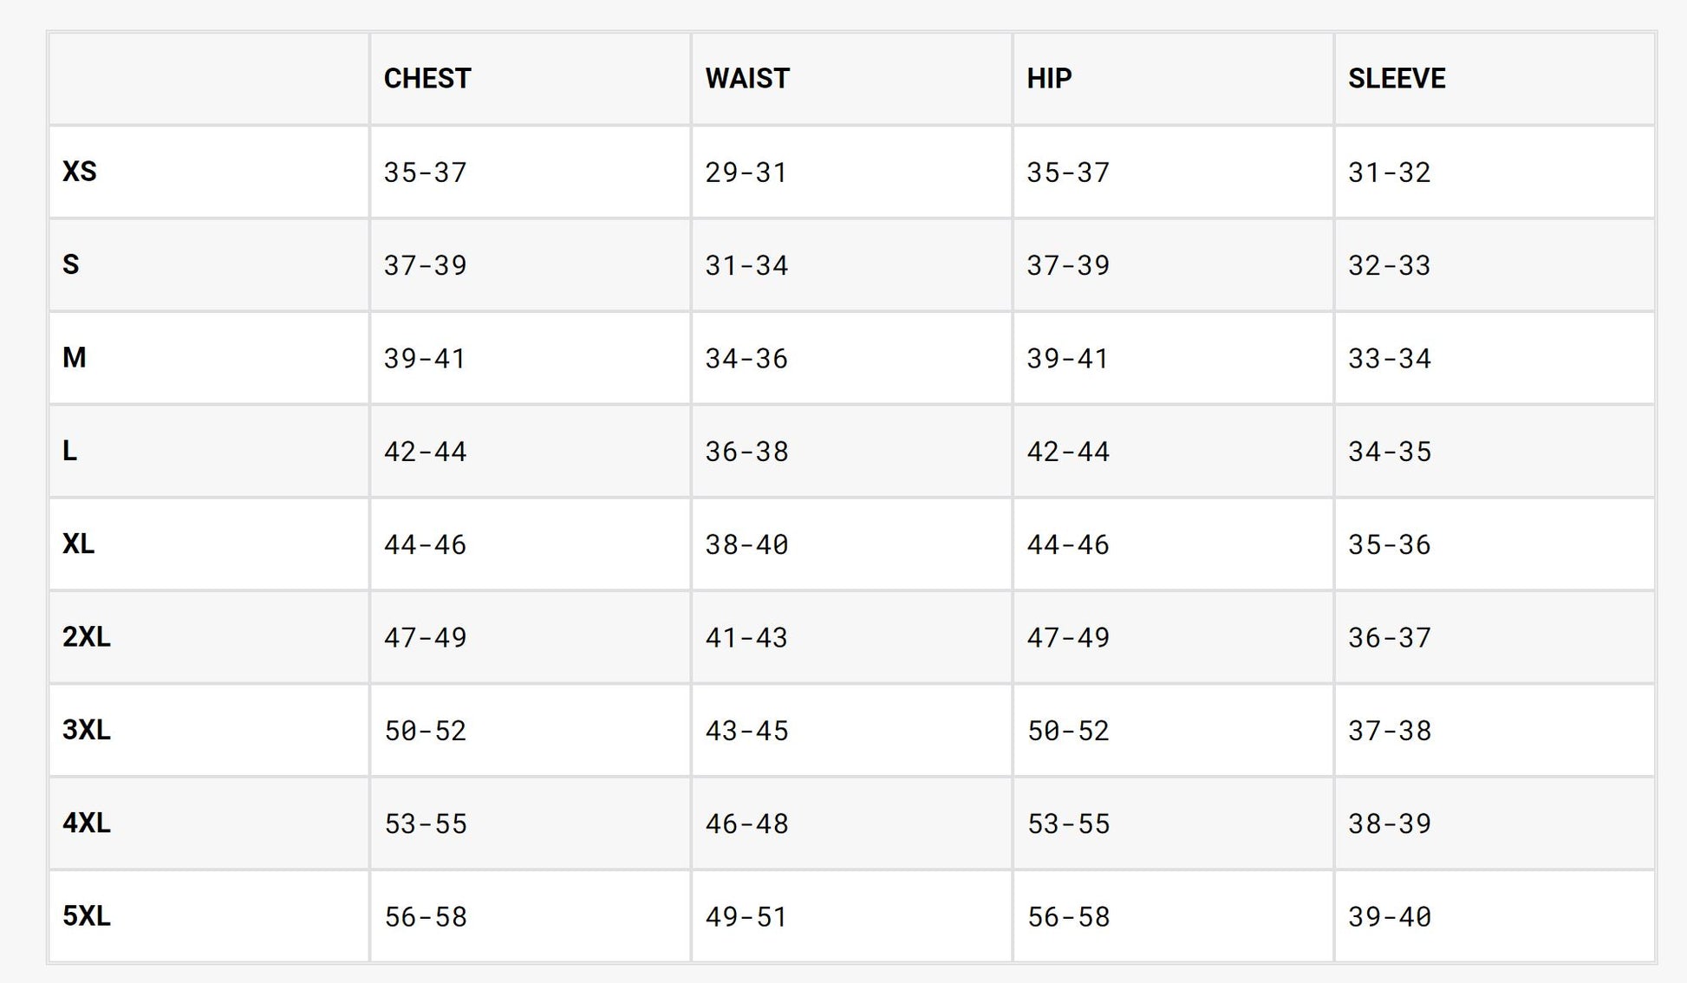Click the 3XL size row label
This screenshot has height=983, width=1687.
point(87,730)
